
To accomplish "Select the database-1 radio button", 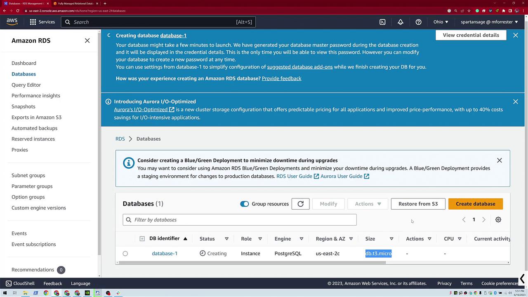I will 125,254.
